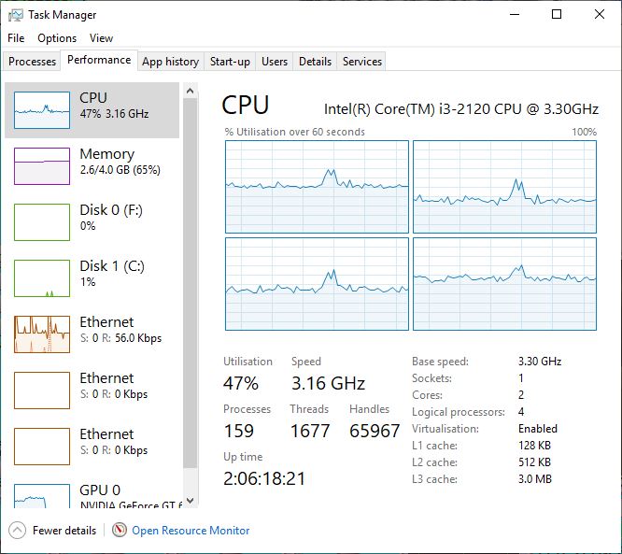Click the Resource Monitor gauge icon
The image size is (622, 554).
coord(120,530)
